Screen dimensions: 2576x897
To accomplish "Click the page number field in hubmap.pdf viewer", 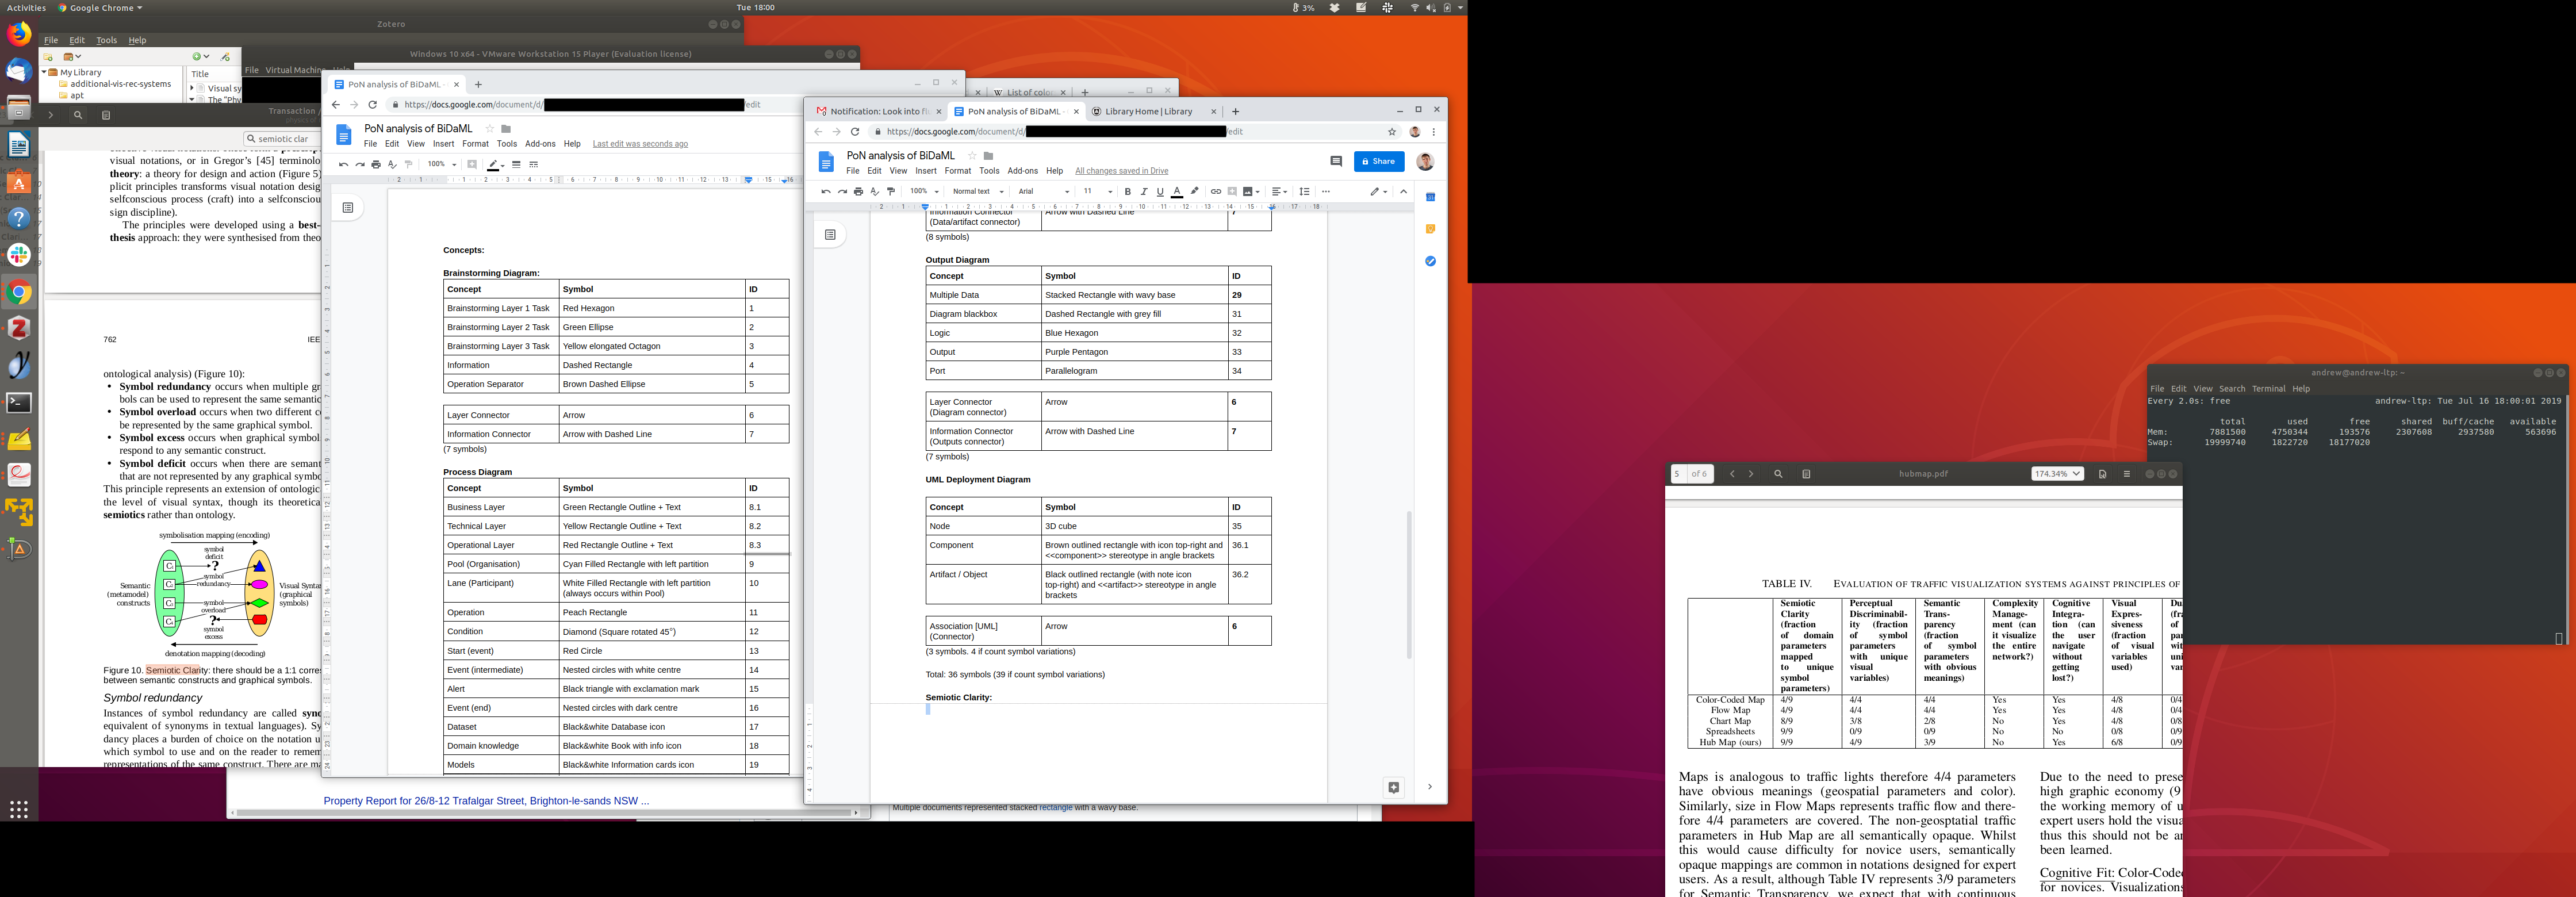I will point(1678,474).
